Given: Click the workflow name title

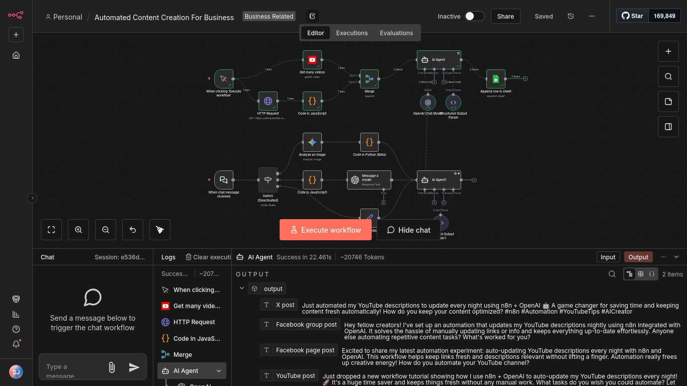Looking at the screenshot, I should 164,17.
